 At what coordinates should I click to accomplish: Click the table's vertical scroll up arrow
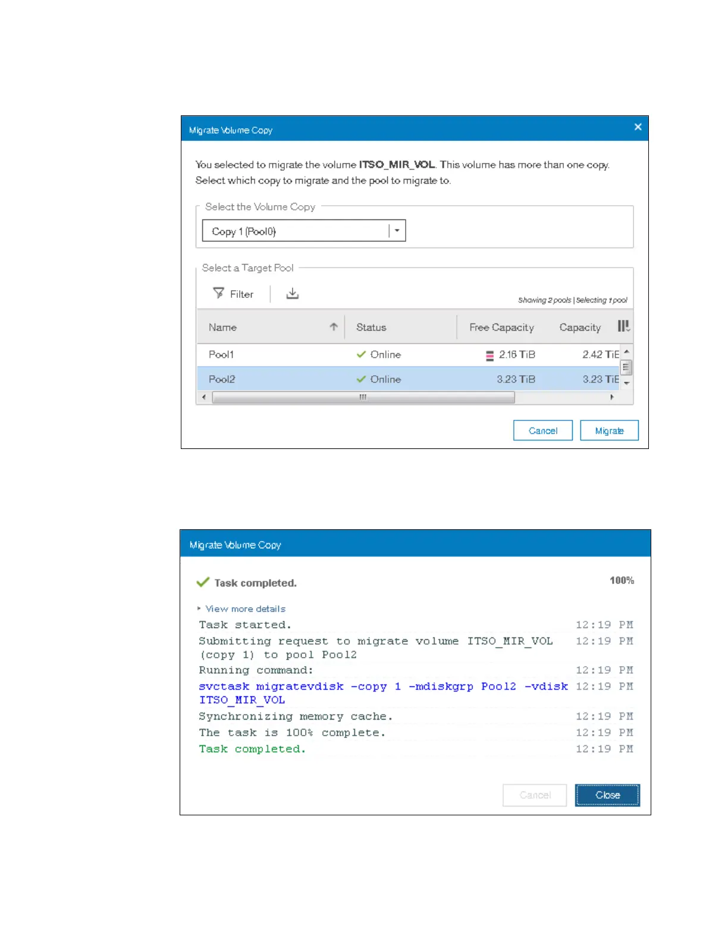[626, 351]
